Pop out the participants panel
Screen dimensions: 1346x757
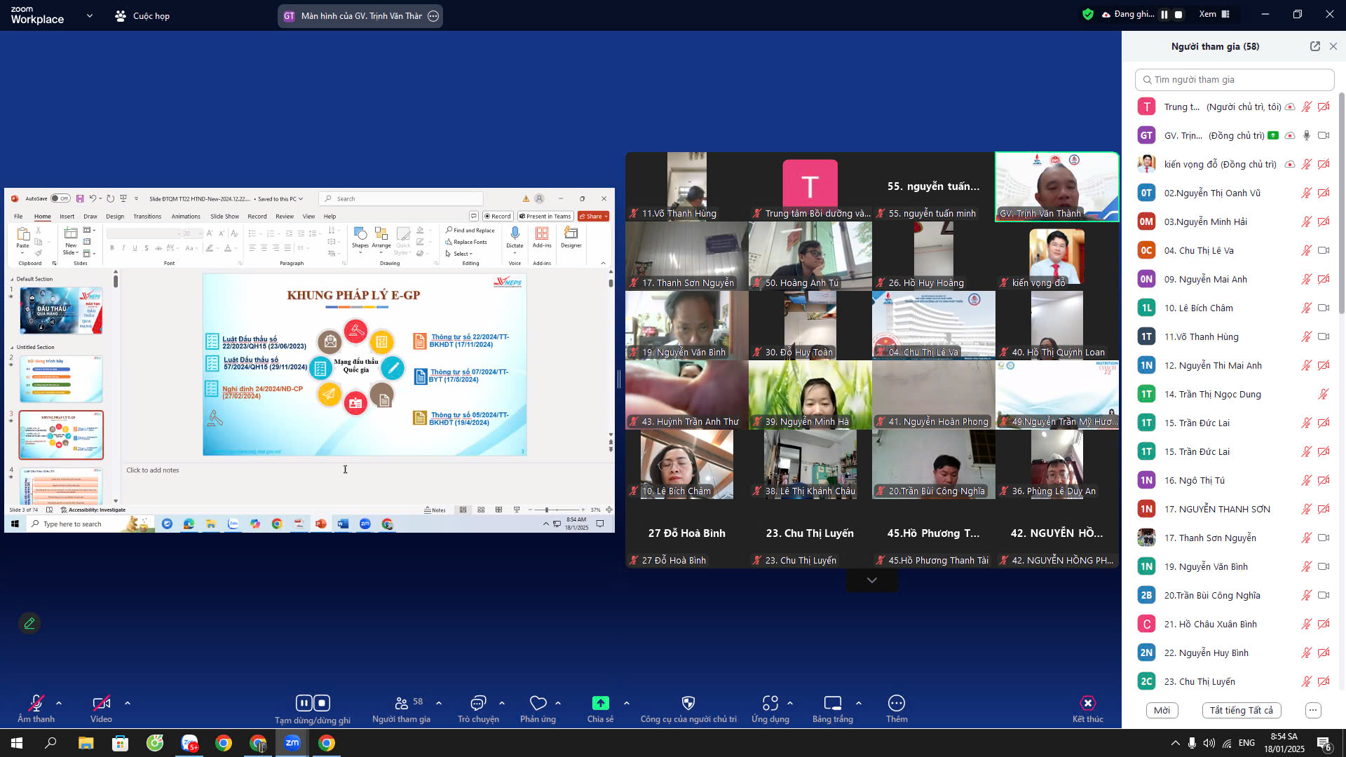1314,46
